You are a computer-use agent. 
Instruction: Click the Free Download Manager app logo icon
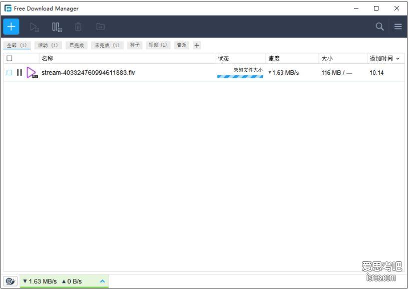[x=8, y=9]
